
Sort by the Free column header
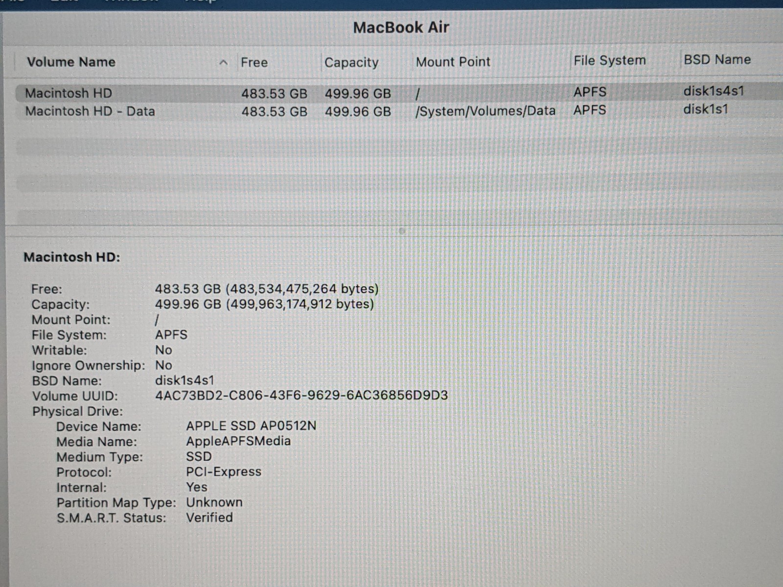point(254,63)
